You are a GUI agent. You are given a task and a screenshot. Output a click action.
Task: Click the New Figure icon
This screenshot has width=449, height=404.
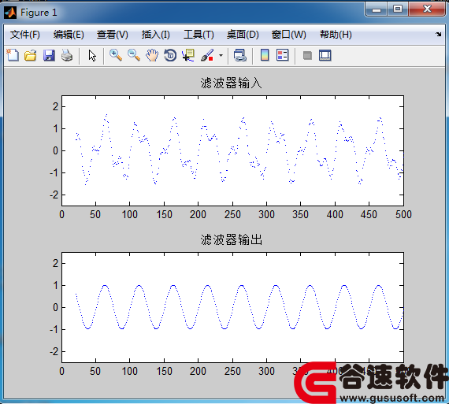coord(13,55)
